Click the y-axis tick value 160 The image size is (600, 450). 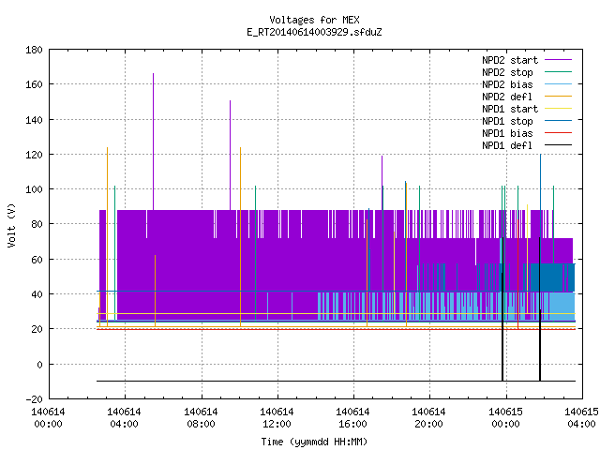tap(34, 84)
